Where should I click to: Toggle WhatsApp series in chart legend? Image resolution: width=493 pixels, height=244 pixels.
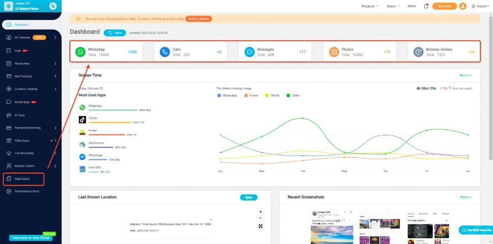pos(227,96)
